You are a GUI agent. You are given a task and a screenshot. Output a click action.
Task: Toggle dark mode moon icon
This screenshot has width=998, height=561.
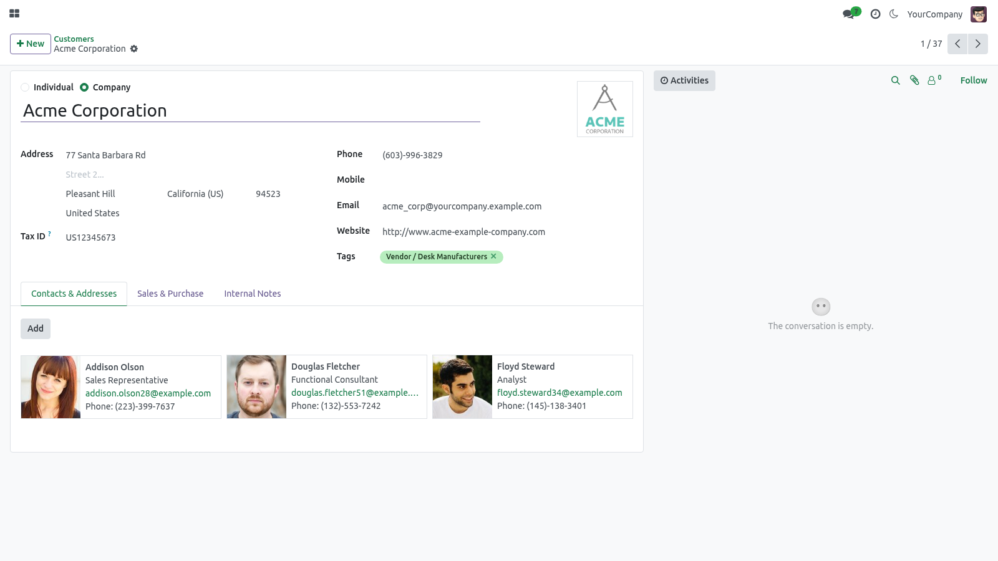894,14
